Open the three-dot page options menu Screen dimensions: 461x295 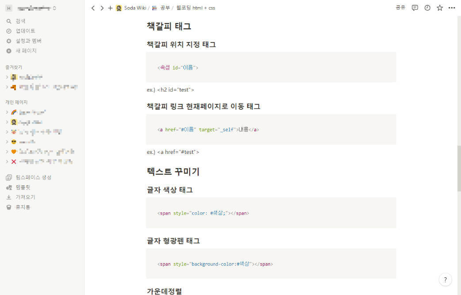[x=452, y=8]
